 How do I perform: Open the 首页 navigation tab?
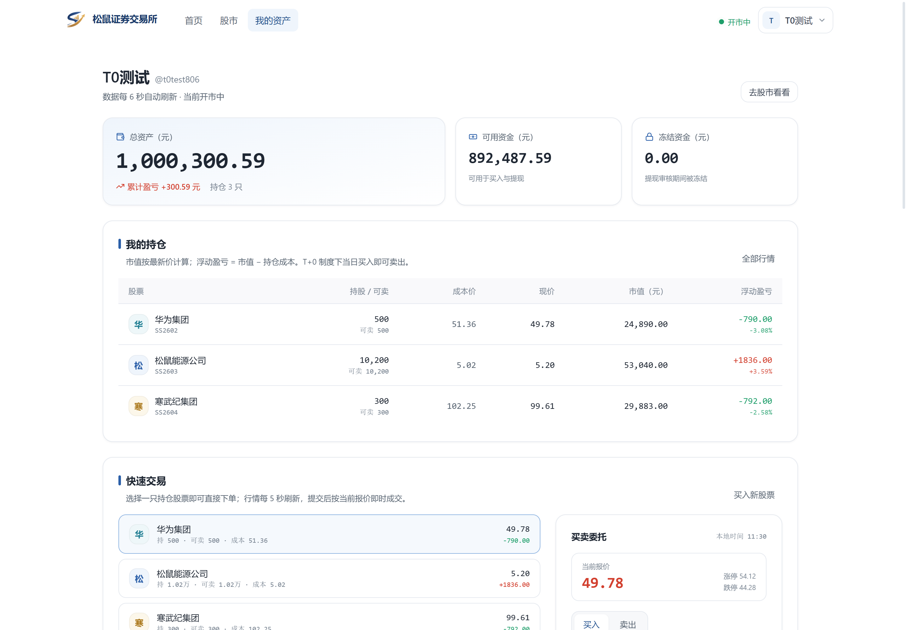pyautogui.click(x=193, y=20)
